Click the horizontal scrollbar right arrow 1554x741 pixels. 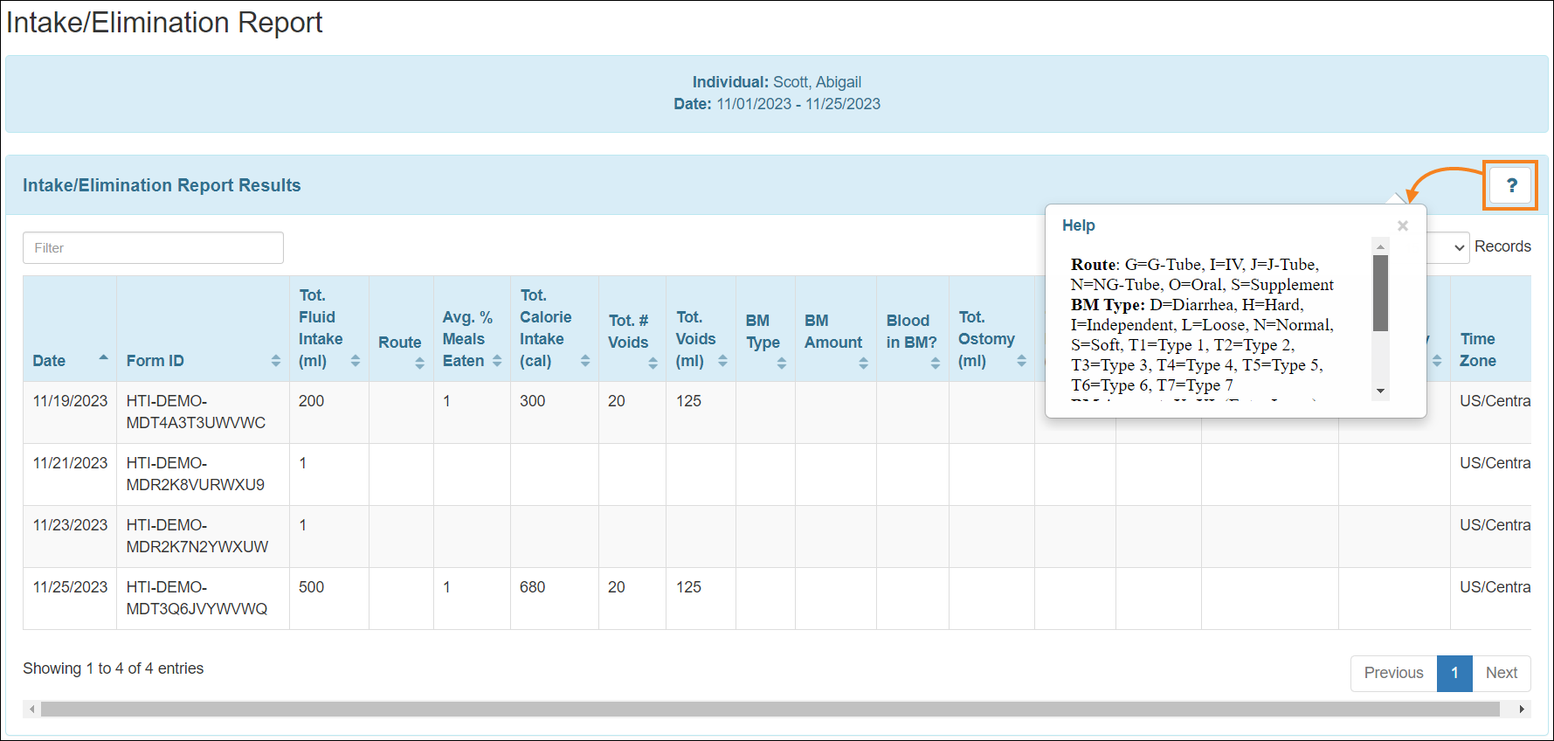1522,709
